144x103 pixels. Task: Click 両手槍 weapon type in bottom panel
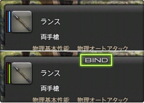[x=50, y=88]
